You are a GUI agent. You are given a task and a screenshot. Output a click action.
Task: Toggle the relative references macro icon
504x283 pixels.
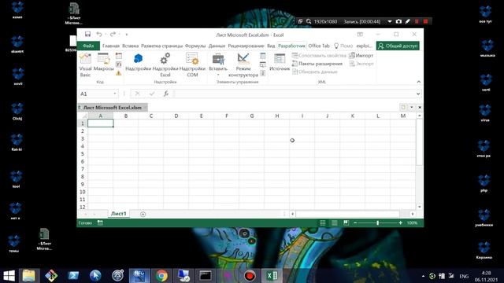(119, 64)
